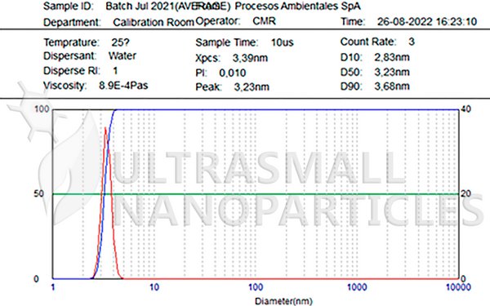
Task: Click the PI value '0,010'
Action: 233,73
